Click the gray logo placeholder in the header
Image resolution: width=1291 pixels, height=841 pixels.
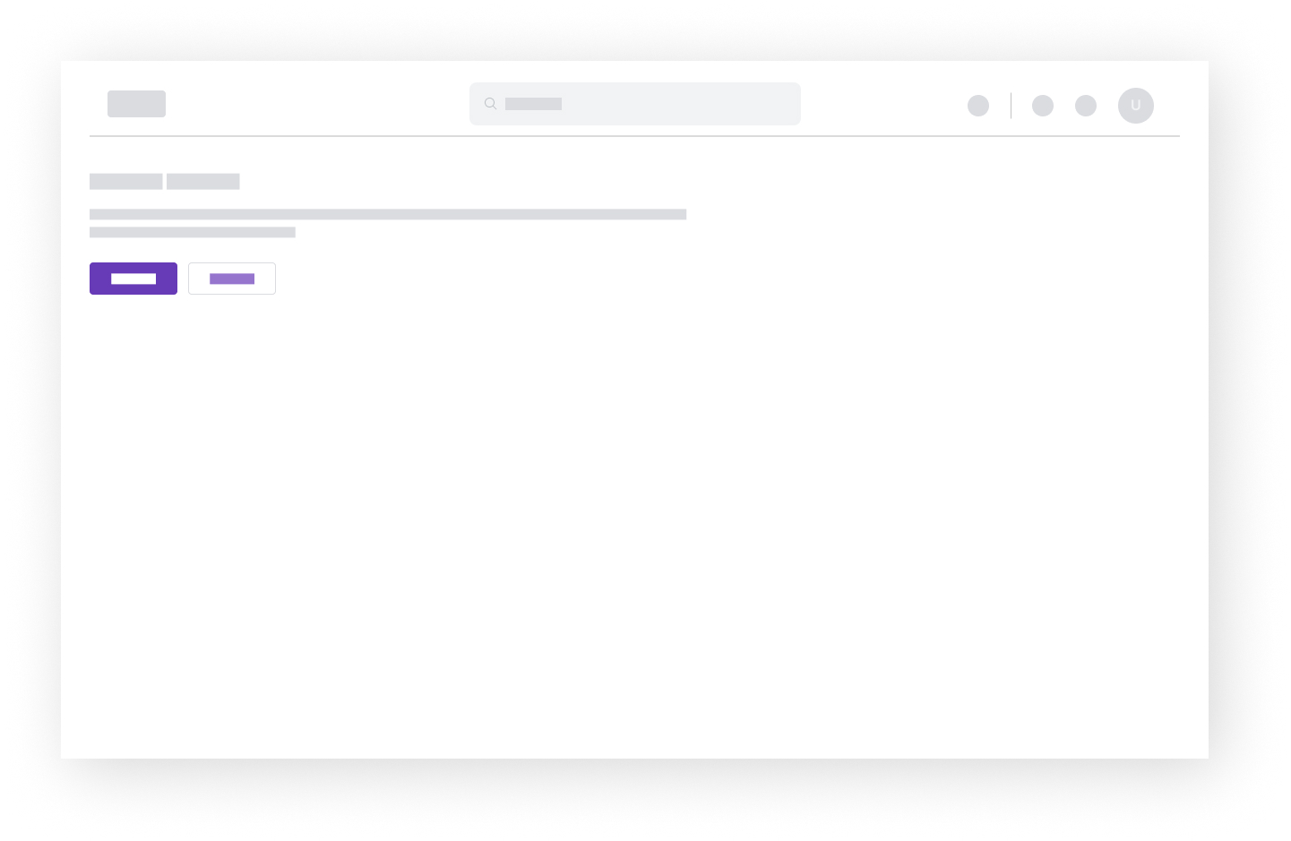click(x=136, y=104)
